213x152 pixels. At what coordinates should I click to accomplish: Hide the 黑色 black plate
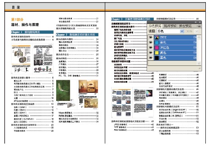click(151, 58)
